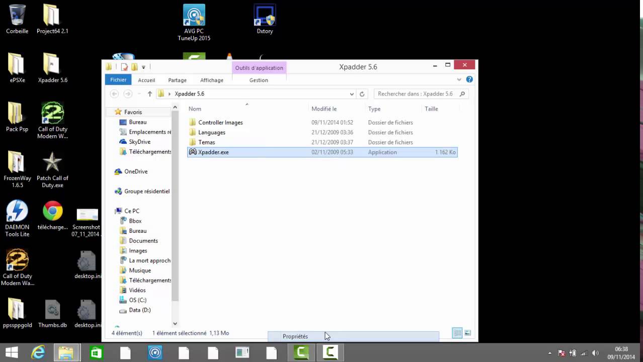Click navigation pane scrollbar down arrow
Viewport: 643px width, 362px height.
(175, 324)
